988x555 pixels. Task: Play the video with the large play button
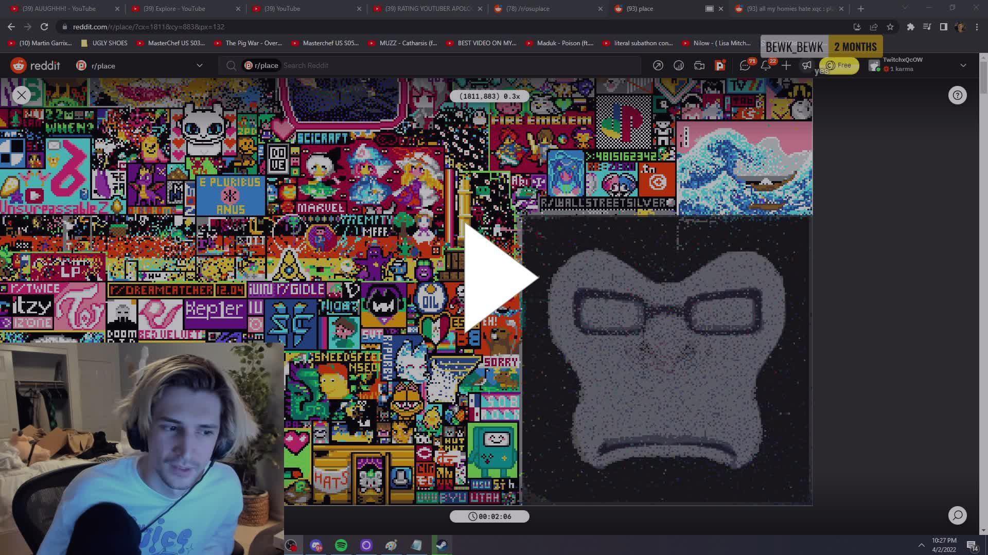tap(501, 278)
